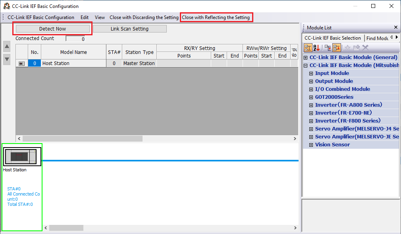Select the No. 0 cell in station table
The width and height of the screenshot is (401, 234).
(x=35, y=63)
